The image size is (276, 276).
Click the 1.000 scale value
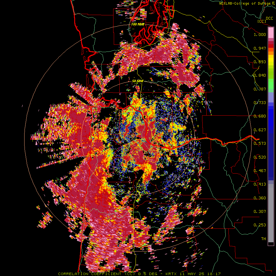coord(260,34)
